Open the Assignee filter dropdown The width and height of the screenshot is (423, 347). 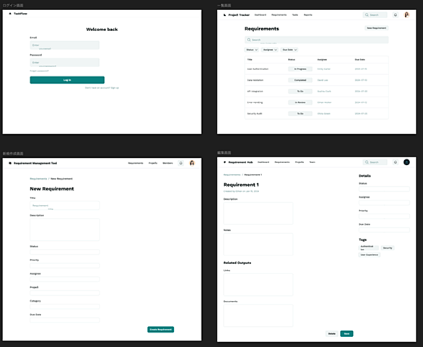coord(269,50)
